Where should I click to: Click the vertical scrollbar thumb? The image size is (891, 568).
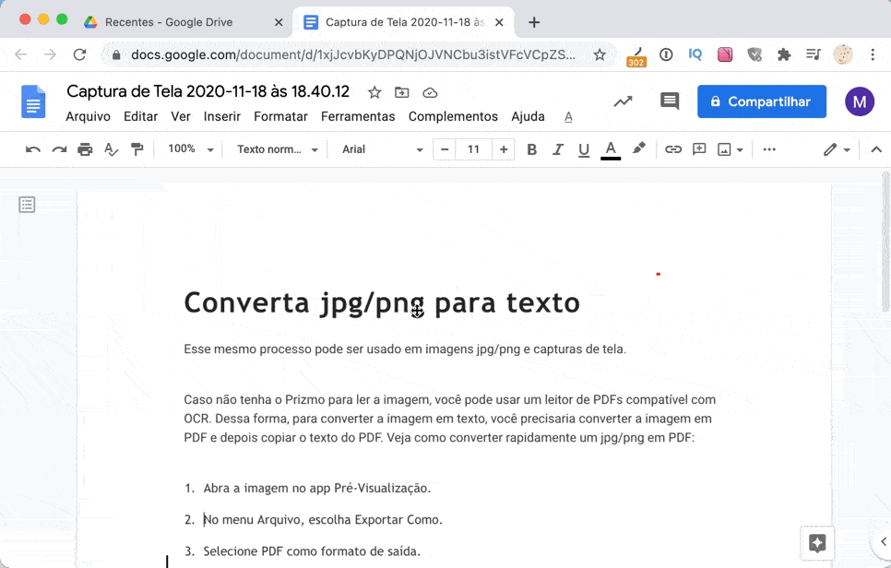click(885, 241)
